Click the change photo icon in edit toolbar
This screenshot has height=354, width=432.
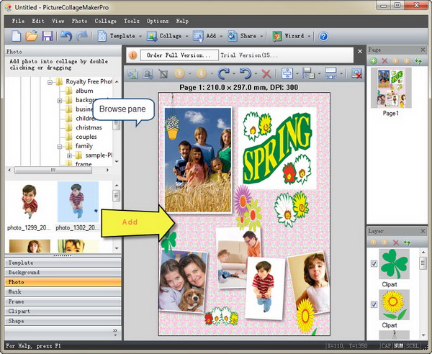click(x=148, y=74)
